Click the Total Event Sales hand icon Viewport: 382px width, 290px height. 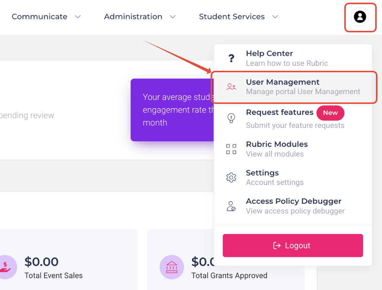(x=5, y=267)
